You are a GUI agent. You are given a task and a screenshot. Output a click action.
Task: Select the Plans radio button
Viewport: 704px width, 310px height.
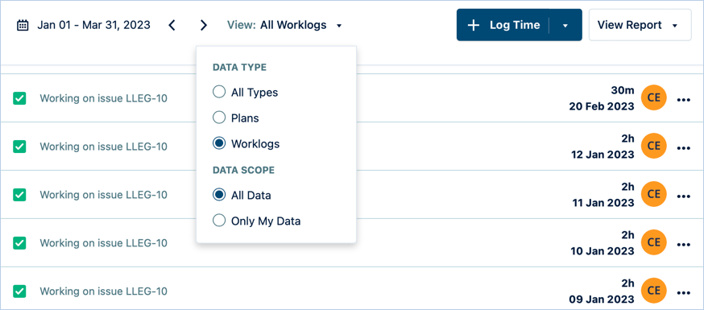pyautogui.click(x=219, y=118)
